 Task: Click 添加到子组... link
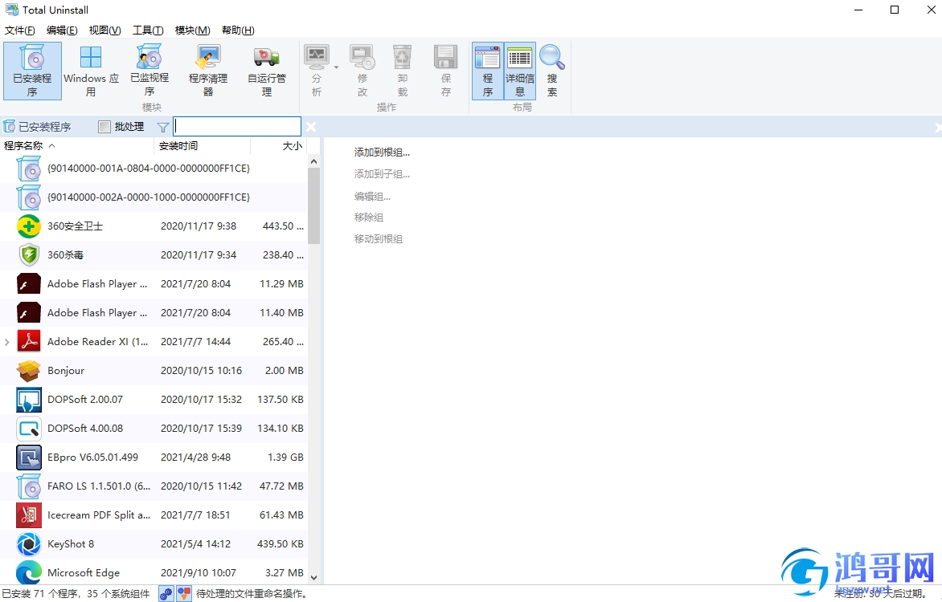pos(382,174)
